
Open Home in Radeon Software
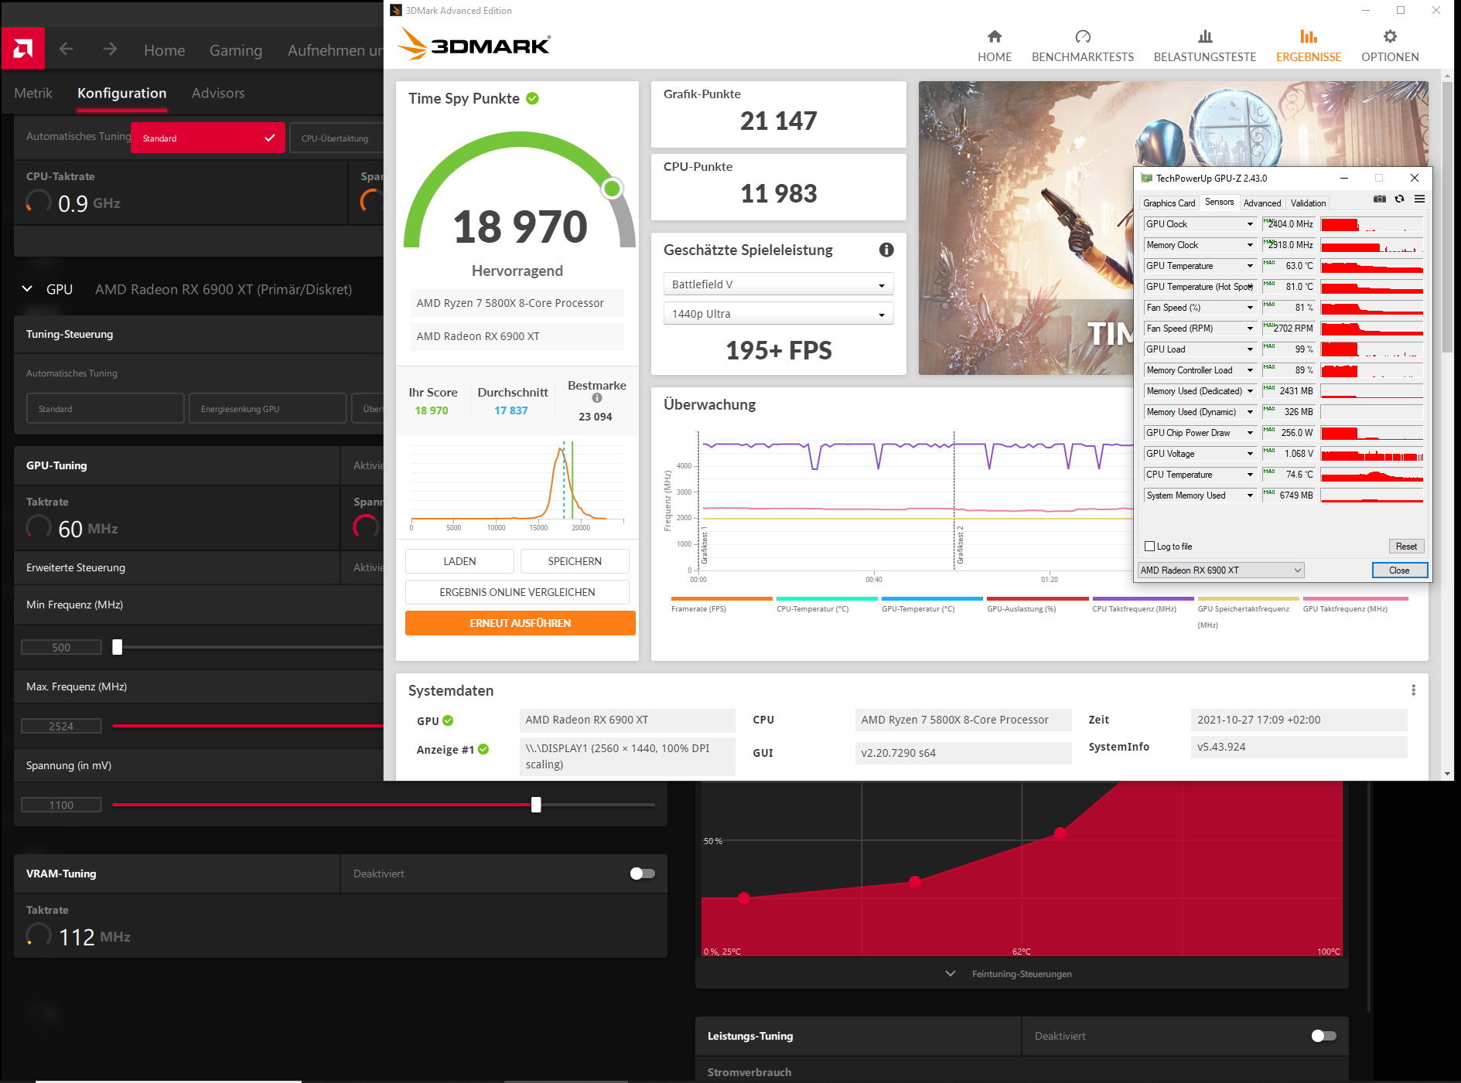coord(164,50)
